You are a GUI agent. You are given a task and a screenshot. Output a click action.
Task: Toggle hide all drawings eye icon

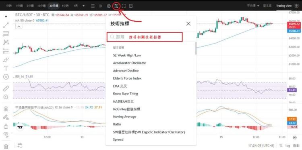(6, 135)
